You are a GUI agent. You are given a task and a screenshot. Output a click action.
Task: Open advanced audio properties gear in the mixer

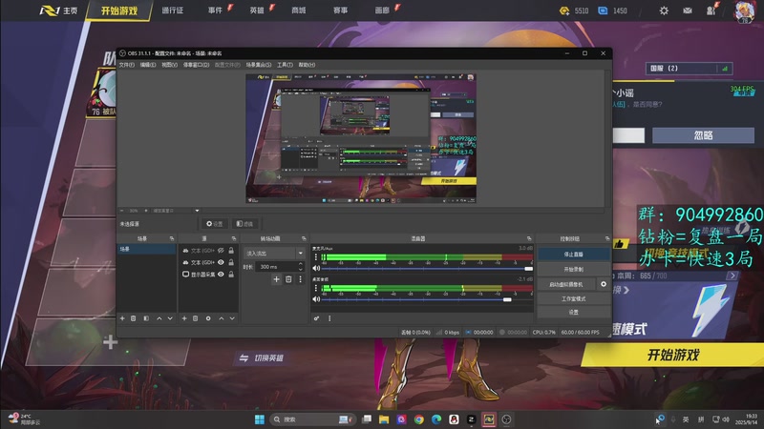point(316,318)
